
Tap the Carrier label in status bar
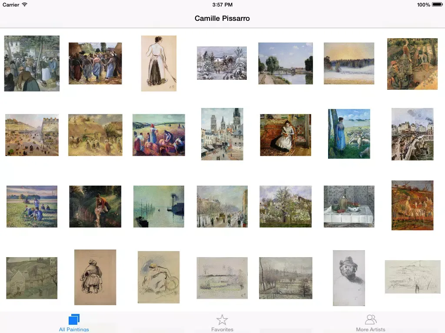(x=11, y=4)
